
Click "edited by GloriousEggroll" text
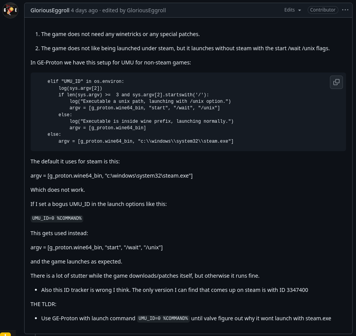(134, 10)
